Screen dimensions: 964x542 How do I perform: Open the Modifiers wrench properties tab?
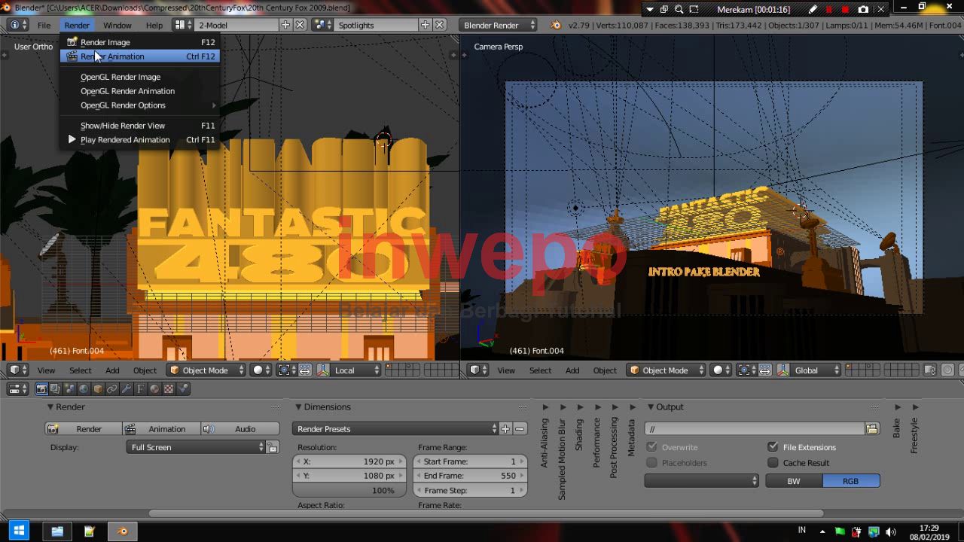(126, 389)
